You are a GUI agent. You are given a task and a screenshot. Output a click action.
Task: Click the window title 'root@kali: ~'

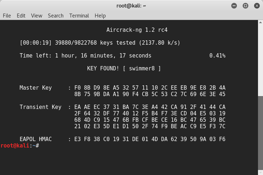point(131,6)
